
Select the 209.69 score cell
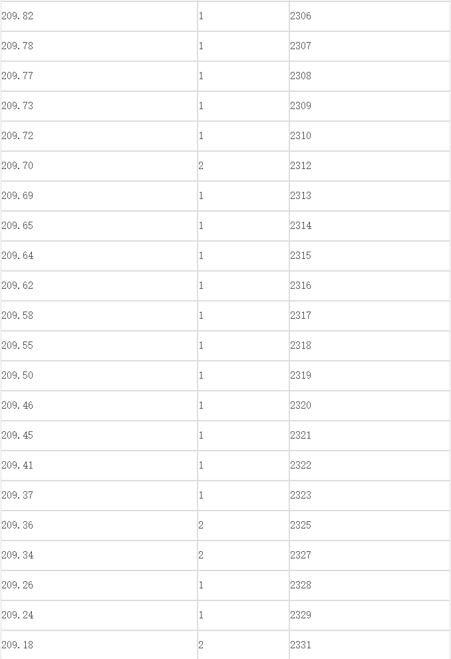coord(99,196)
